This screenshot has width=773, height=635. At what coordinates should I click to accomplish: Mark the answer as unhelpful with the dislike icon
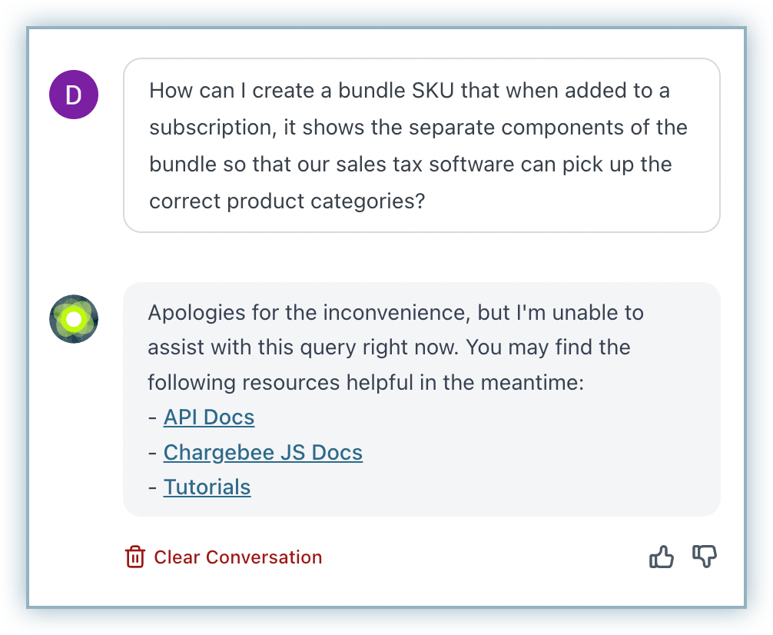pos(705,557)
